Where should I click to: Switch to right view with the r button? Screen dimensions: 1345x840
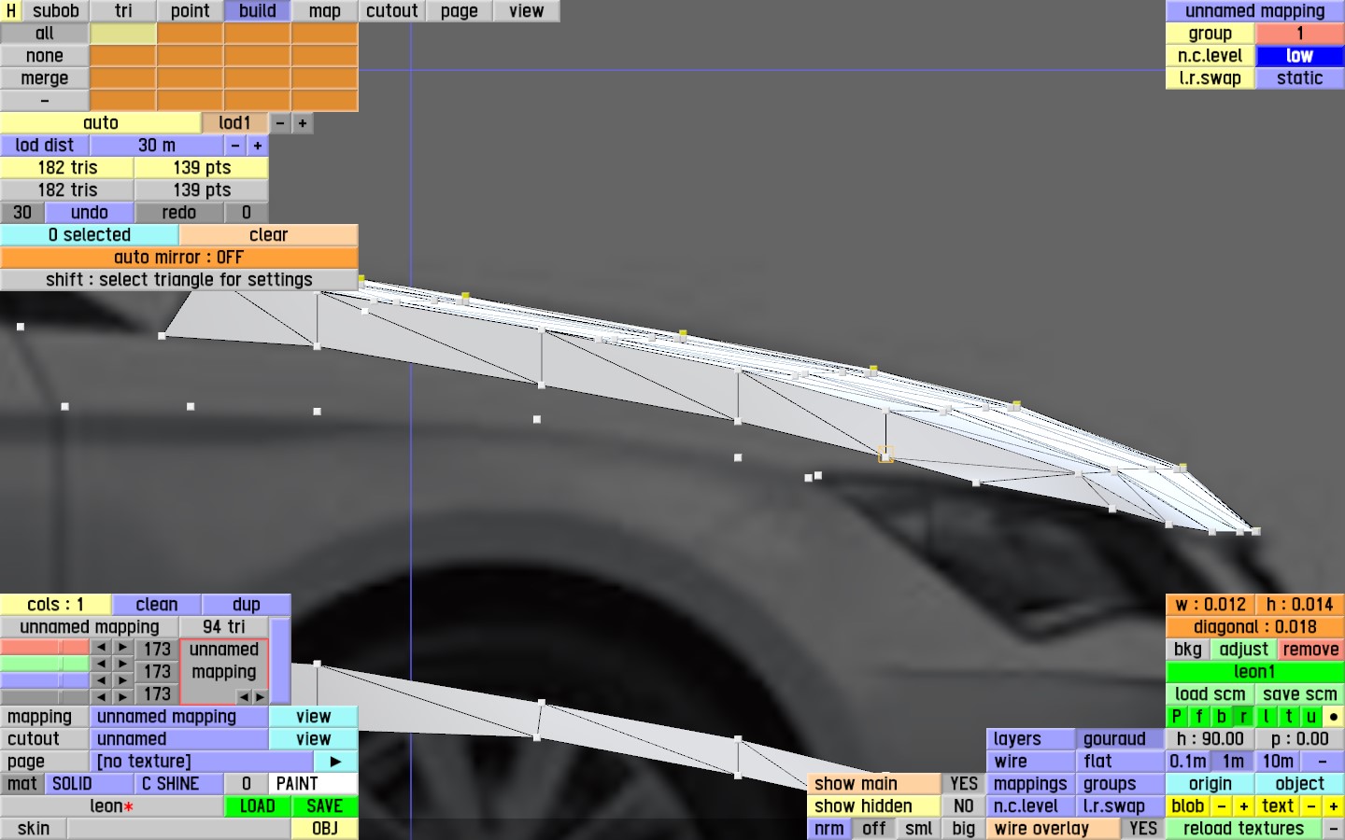(x=1244, y=717)
